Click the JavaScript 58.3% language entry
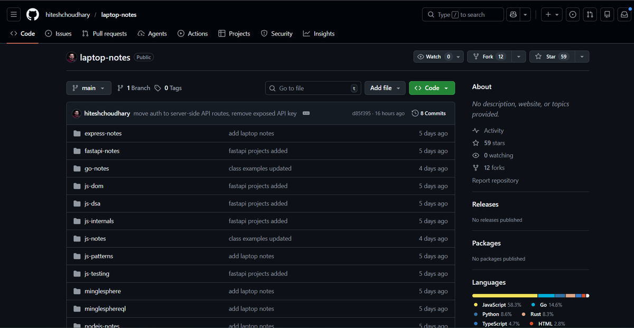Screen dimensions: 634x328 point(497,305)
